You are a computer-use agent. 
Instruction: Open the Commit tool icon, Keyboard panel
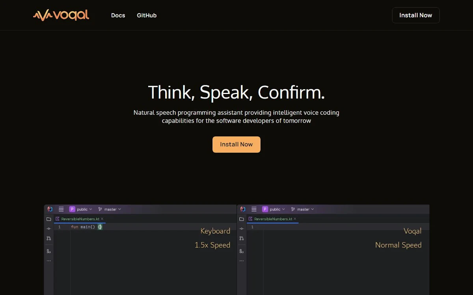click(x=49, y=229)
